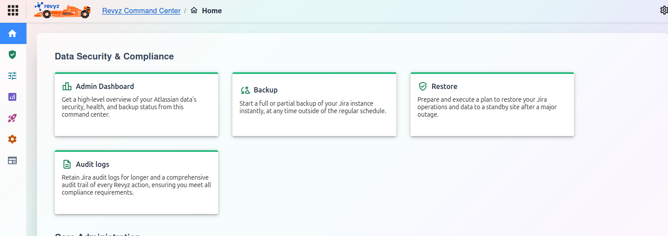668x236 pixels.
Task: Click the shield check icon beside Restore
Action: (x=423, y=86)
